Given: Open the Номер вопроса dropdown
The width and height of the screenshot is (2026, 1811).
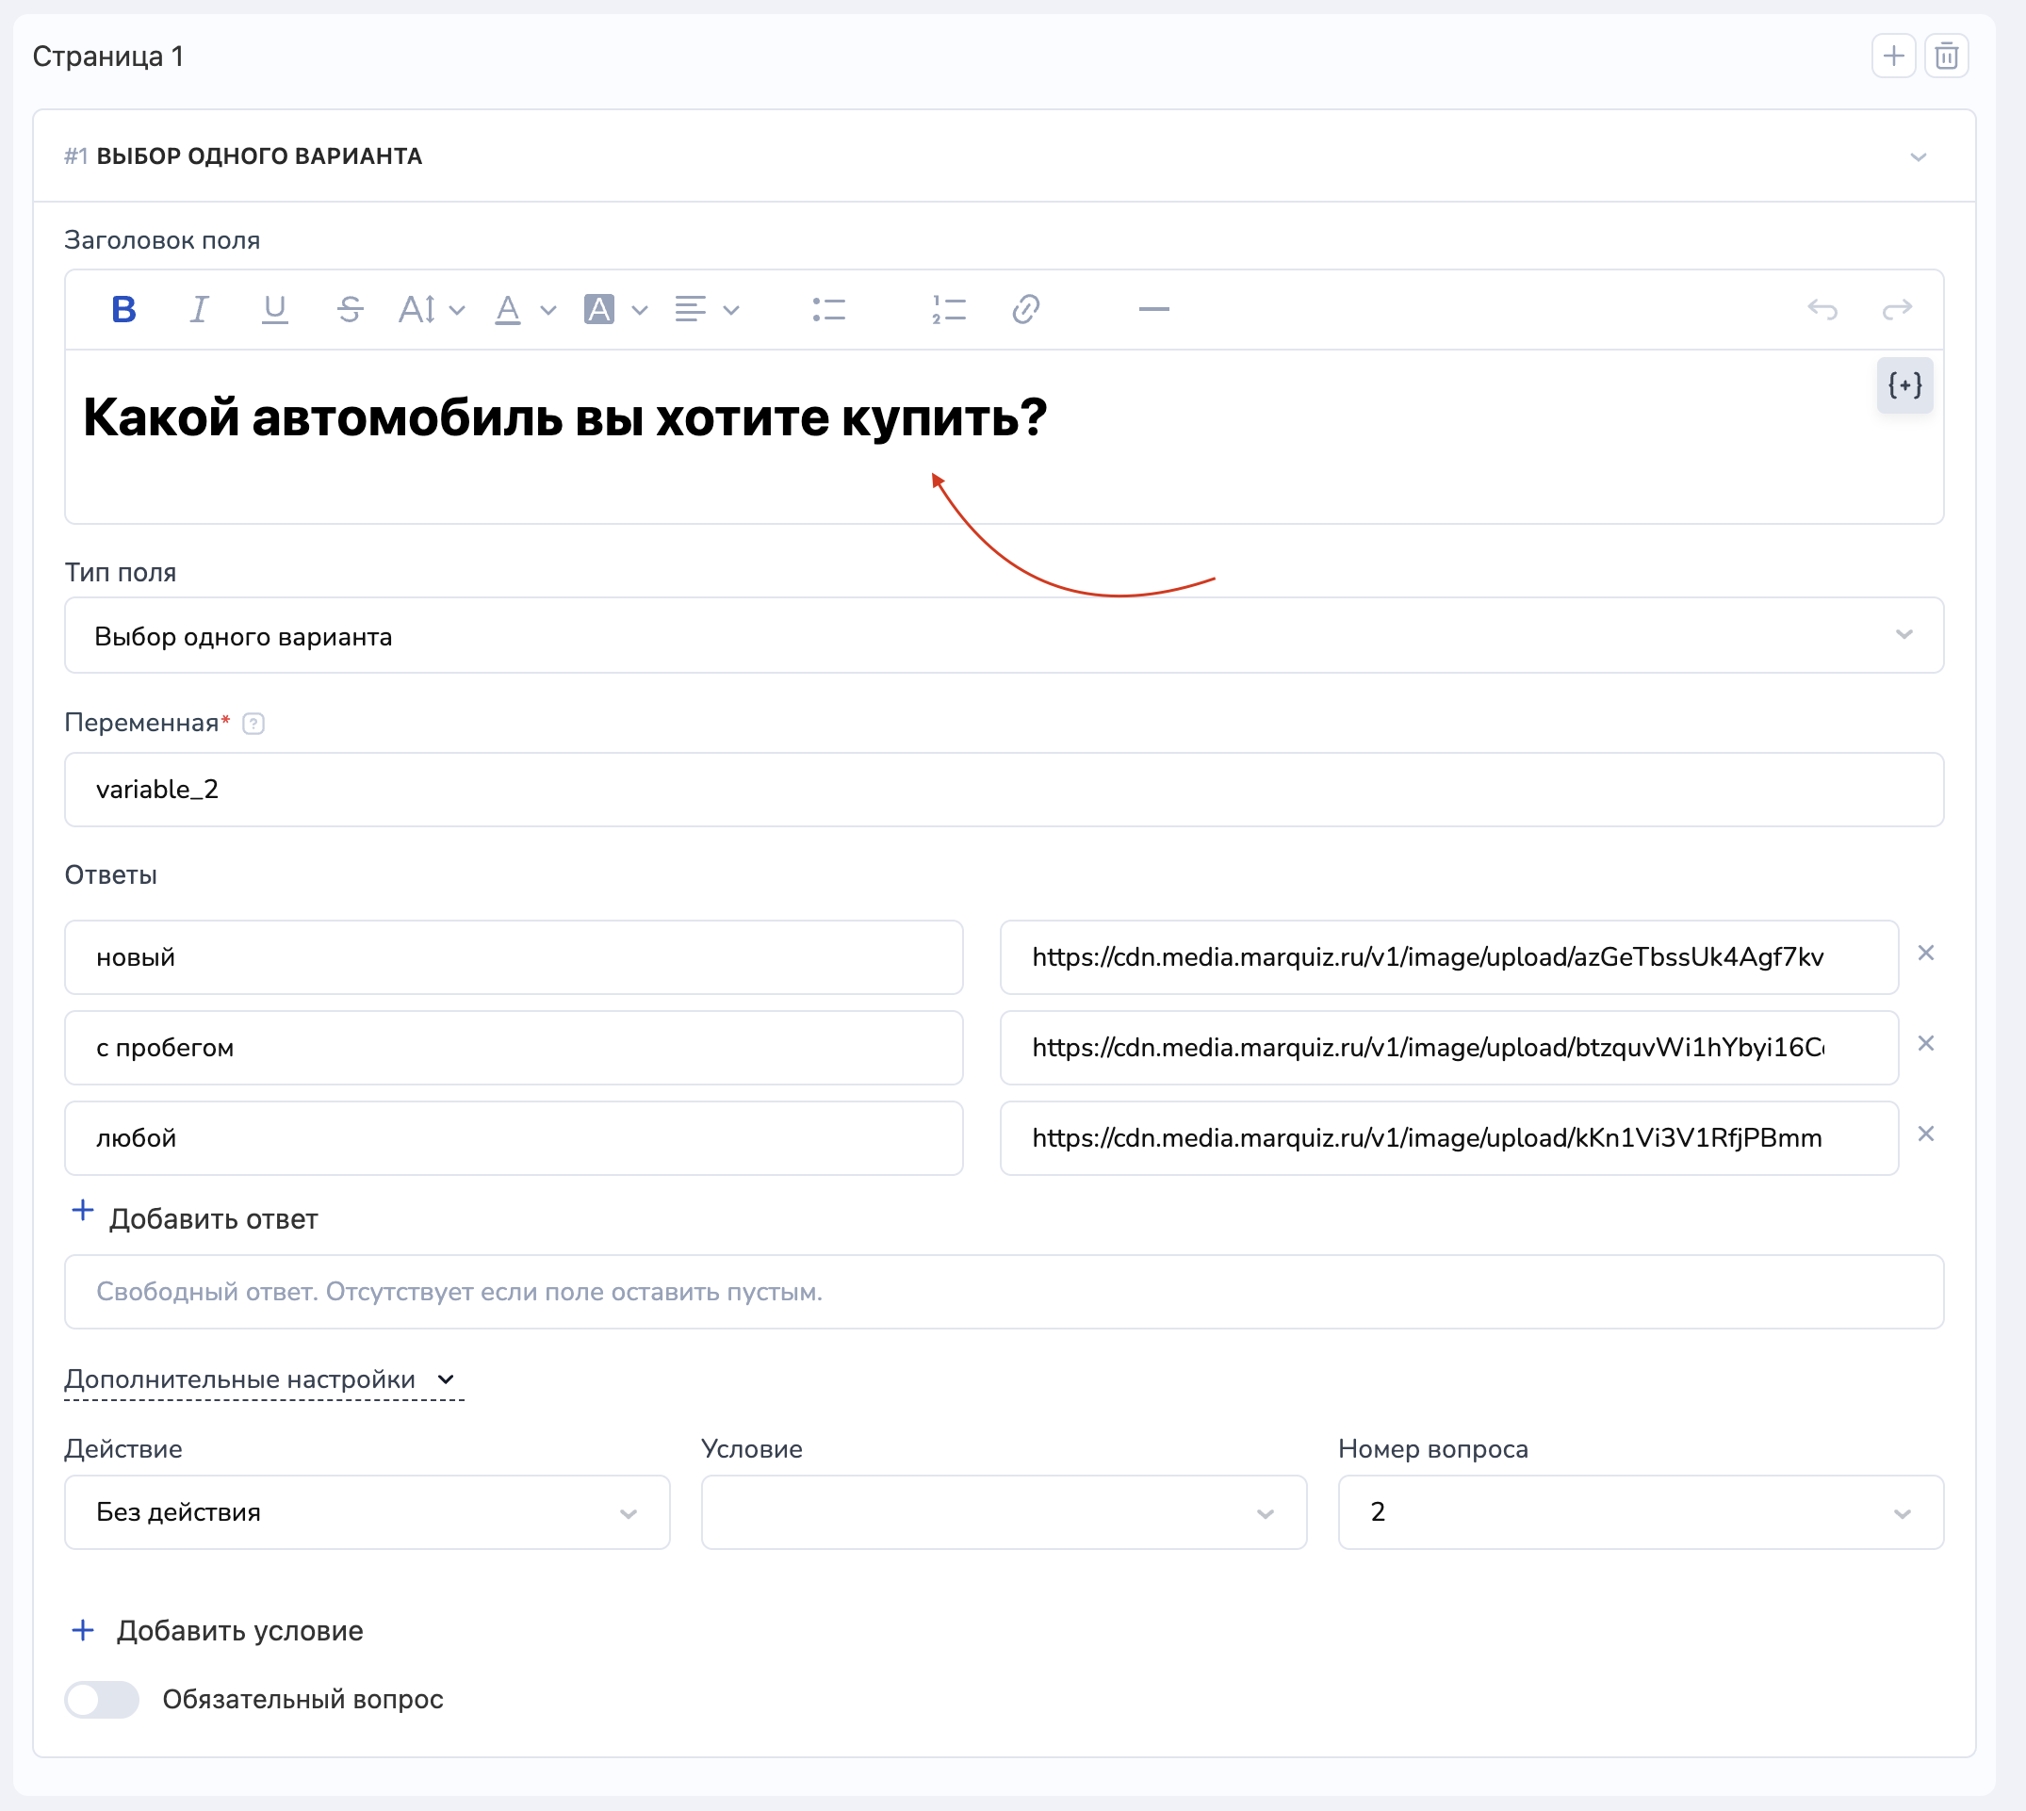Looking at the screenshot, I should (x=1640, y=1511).
